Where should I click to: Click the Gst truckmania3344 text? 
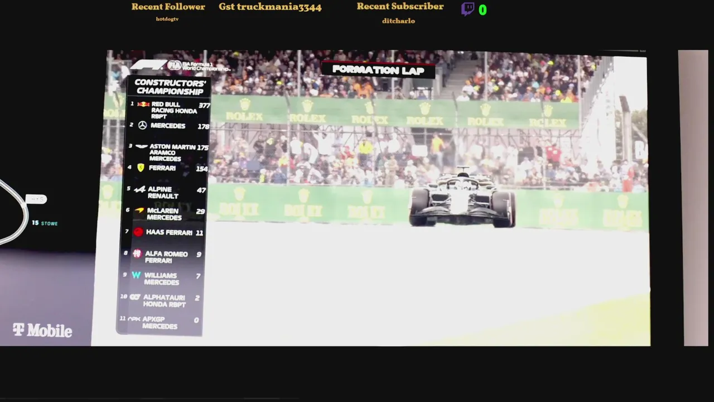tap(270, 7)
